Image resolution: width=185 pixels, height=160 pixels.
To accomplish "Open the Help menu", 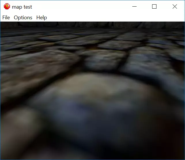I will (x=41, y=18).
